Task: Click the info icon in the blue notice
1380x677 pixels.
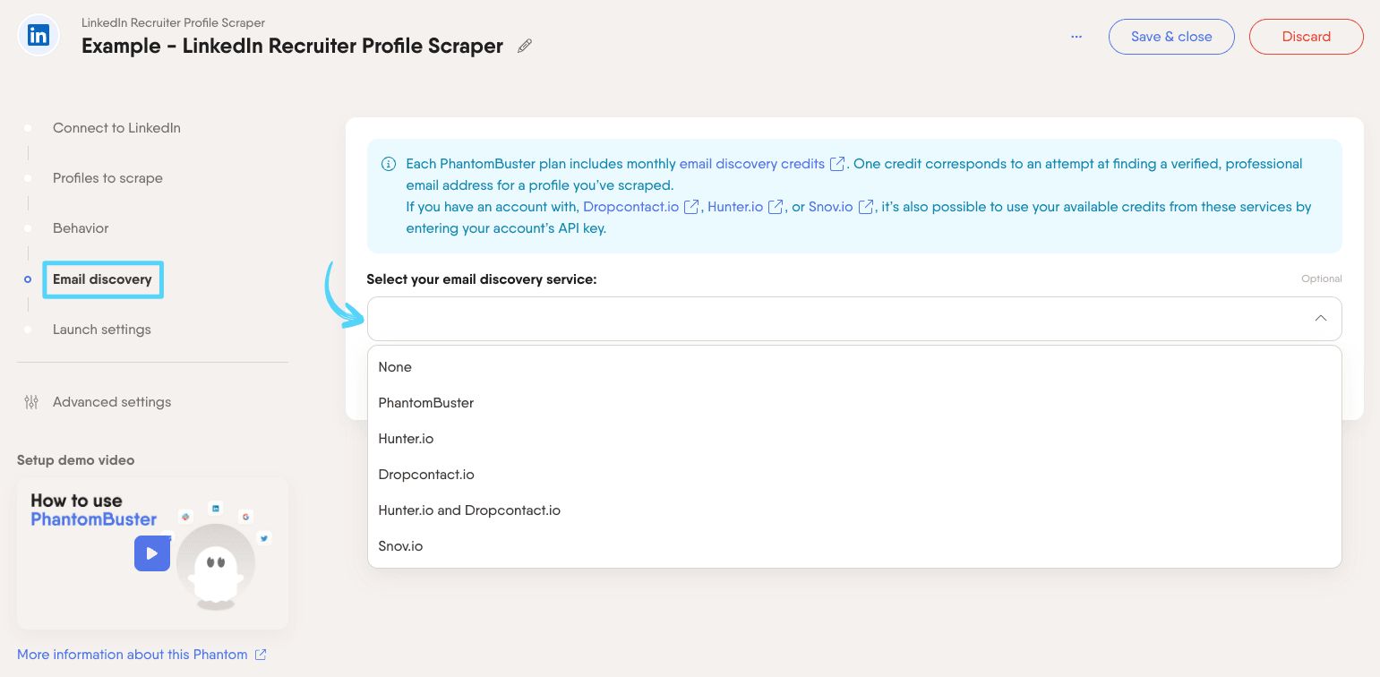Action: (389, 164)
